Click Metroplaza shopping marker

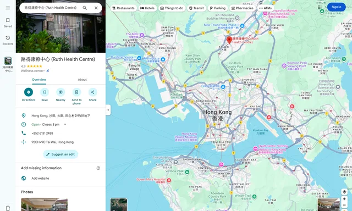(163, 59)
